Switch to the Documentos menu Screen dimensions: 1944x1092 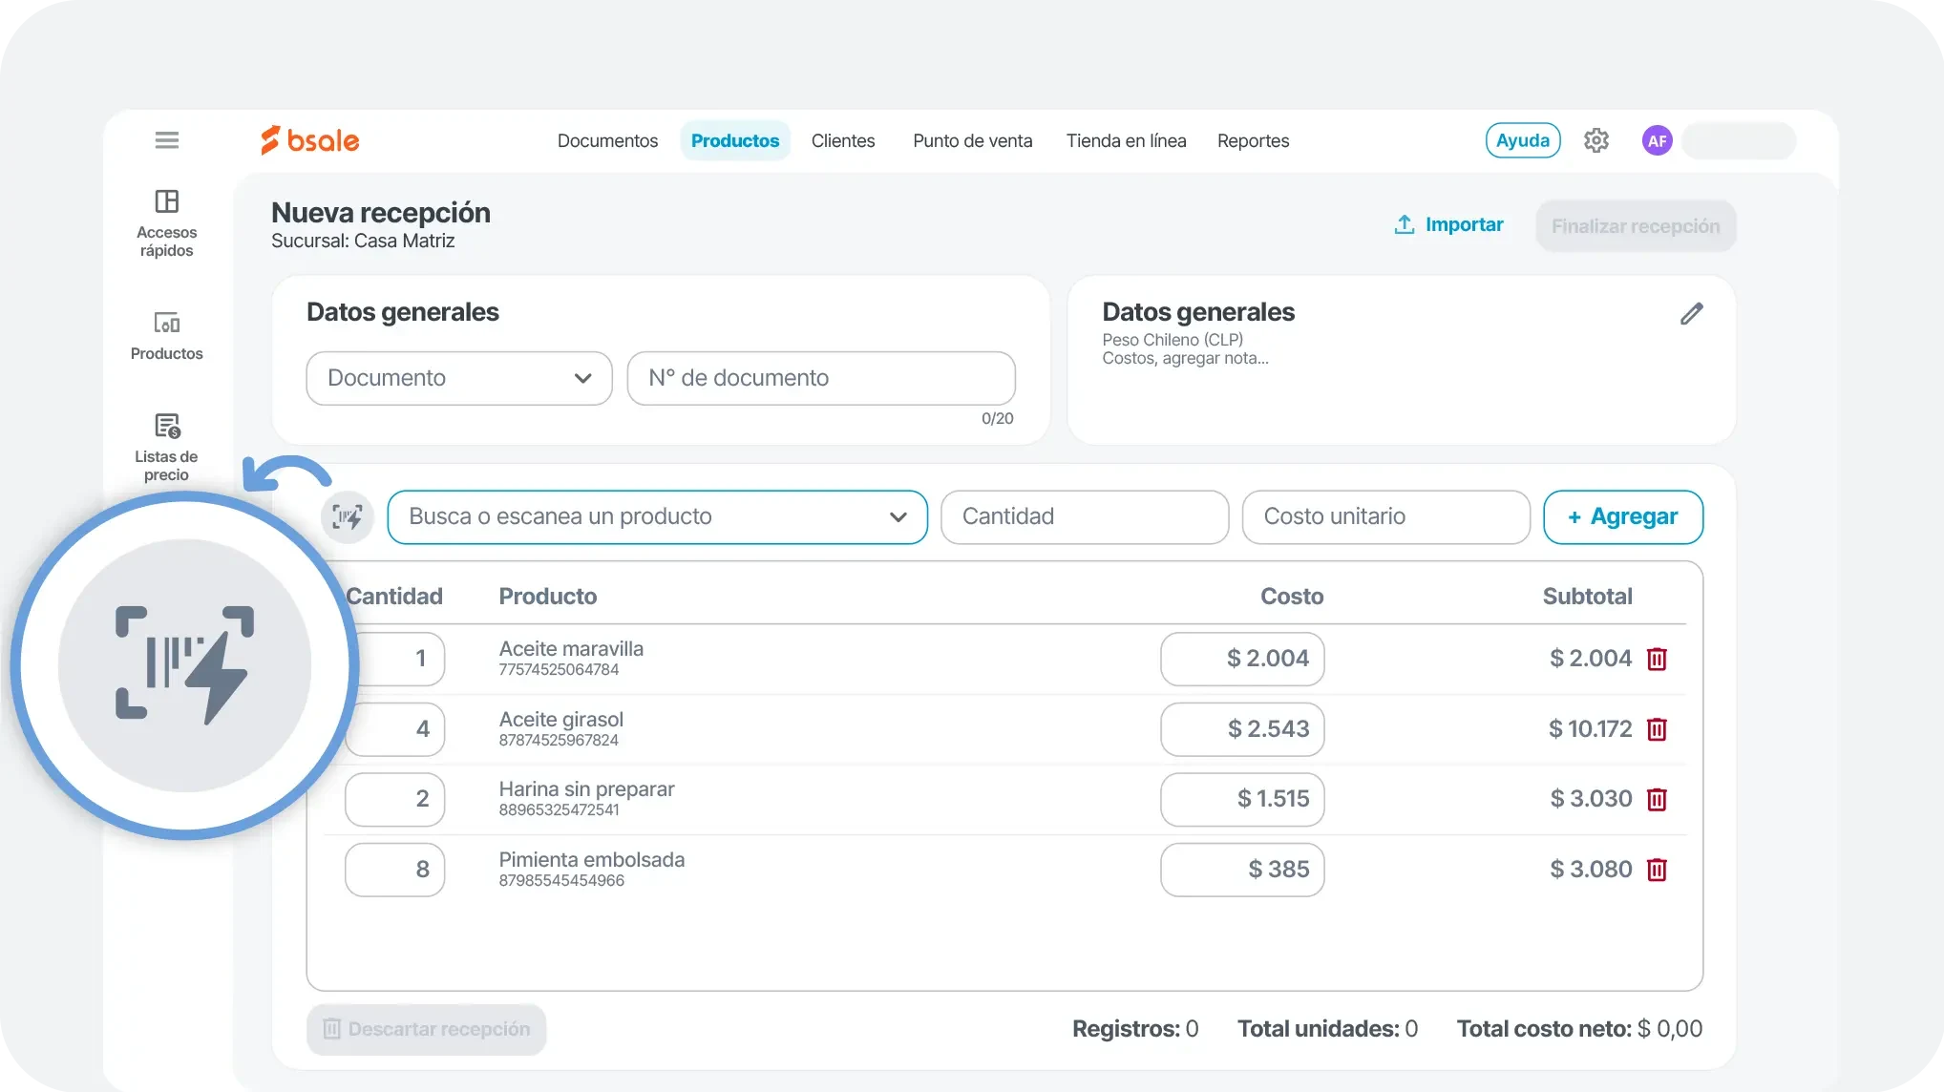point(607,140)
